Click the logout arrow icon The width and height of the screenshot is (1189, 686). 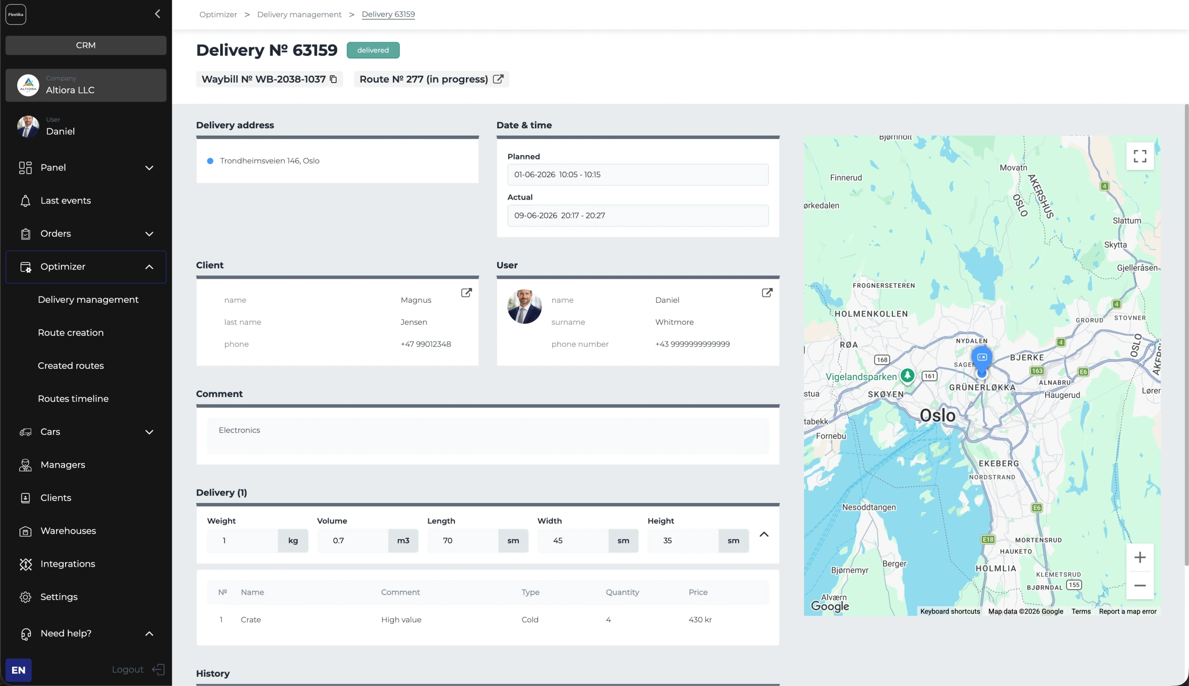tap(158, 669)
